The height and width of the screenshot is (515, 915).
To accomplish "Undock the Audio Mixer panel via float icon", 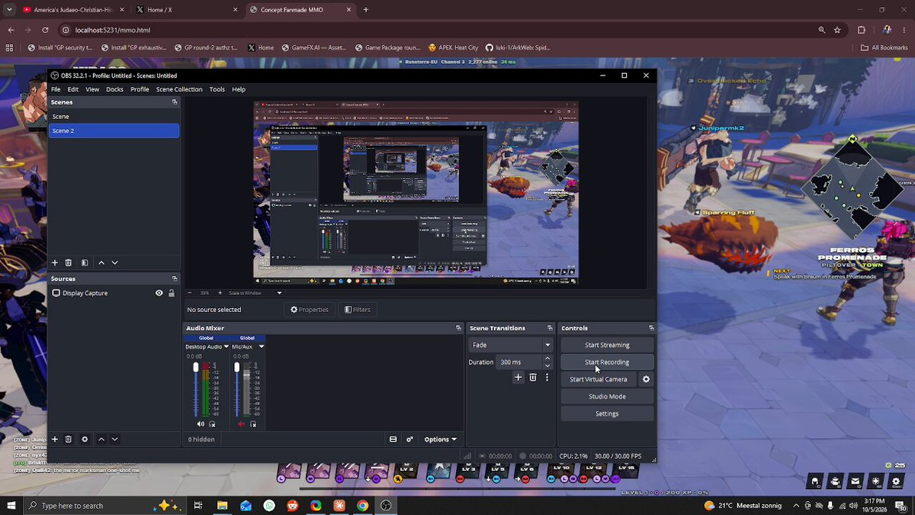I will click(x=458, y=328).
